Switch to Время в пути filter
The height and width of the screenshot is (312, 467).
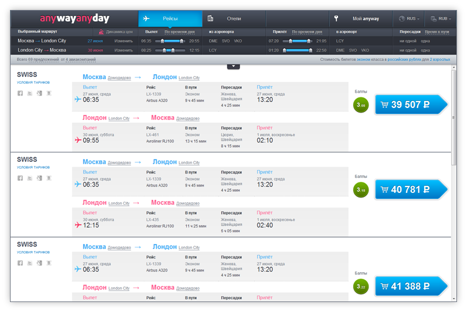click(437, 32)
